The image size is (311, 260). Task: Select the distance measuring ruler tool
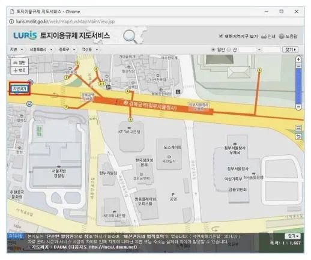point(298,128)
